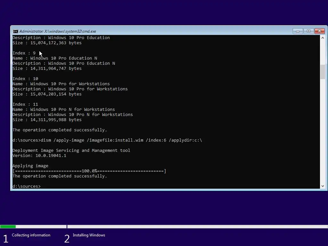Image resolution: width=328 pixels, height=246 pixels.
Task: Click 'Deployment Image Servicing and Management tool' line
Action: (x=71, y=151)
